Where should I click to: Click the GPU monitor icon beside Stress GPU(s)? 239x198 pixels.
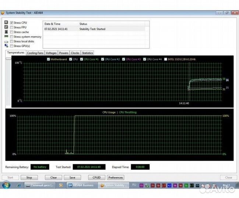(6, 46)
